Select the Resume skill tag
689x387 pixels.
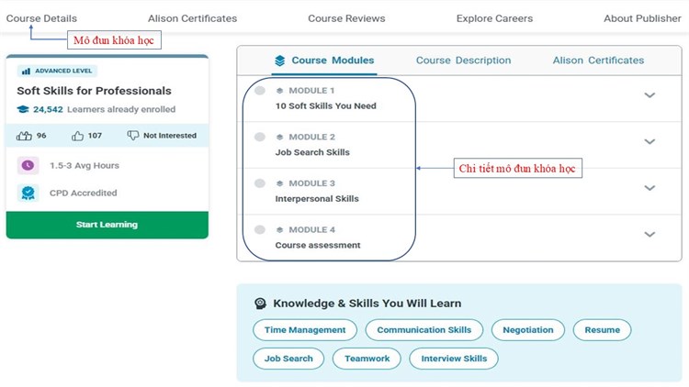pos(602,330)
